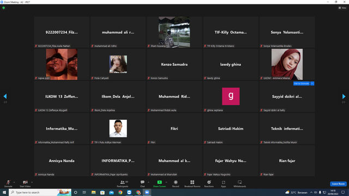Screen dimensions: 349x196
Task: Select Fikri participant tile
Action: [x=174, y=128]
